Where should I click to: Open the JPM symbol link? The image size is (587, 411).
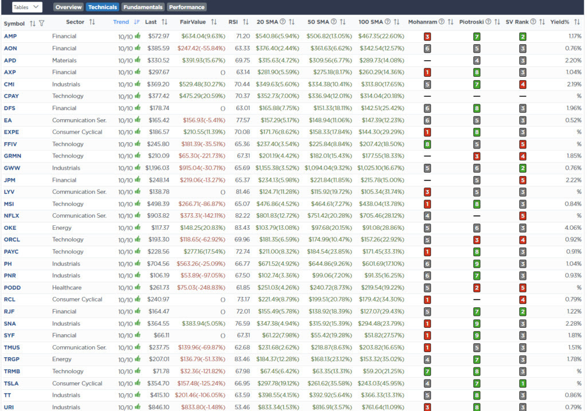pyautogui.click(x=9, y=180)
